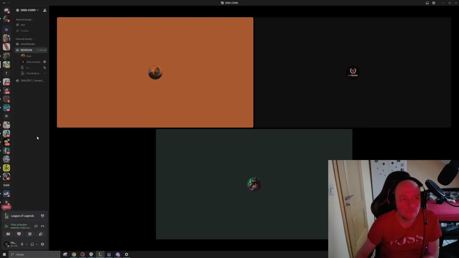This screenshot has width=459, height=258.
Task: Open Discord inbox icon in title bar
Action: pyautogui.click(x=427, y=3)
